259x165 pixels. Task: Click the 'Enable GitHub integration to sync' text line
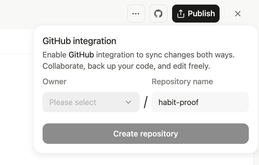(138, 55)
